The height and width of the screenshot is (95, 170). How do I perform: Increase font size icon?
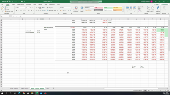pos(31,8)
